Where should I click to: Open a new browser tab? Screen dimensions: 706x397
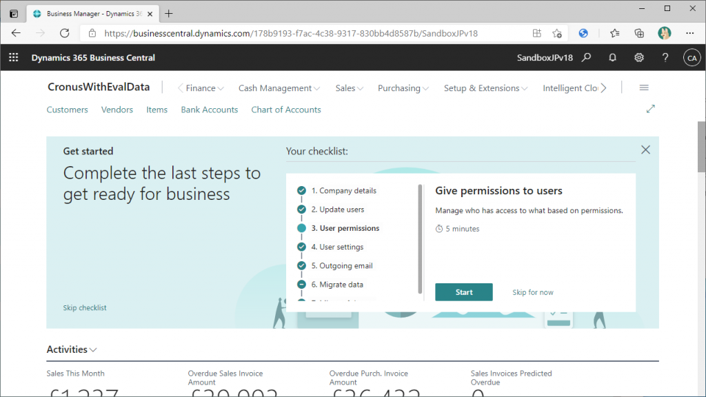[x=169, y=14]
